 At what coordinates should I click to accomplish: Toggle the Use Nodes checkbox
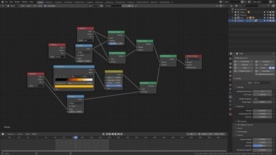(45, 6)
